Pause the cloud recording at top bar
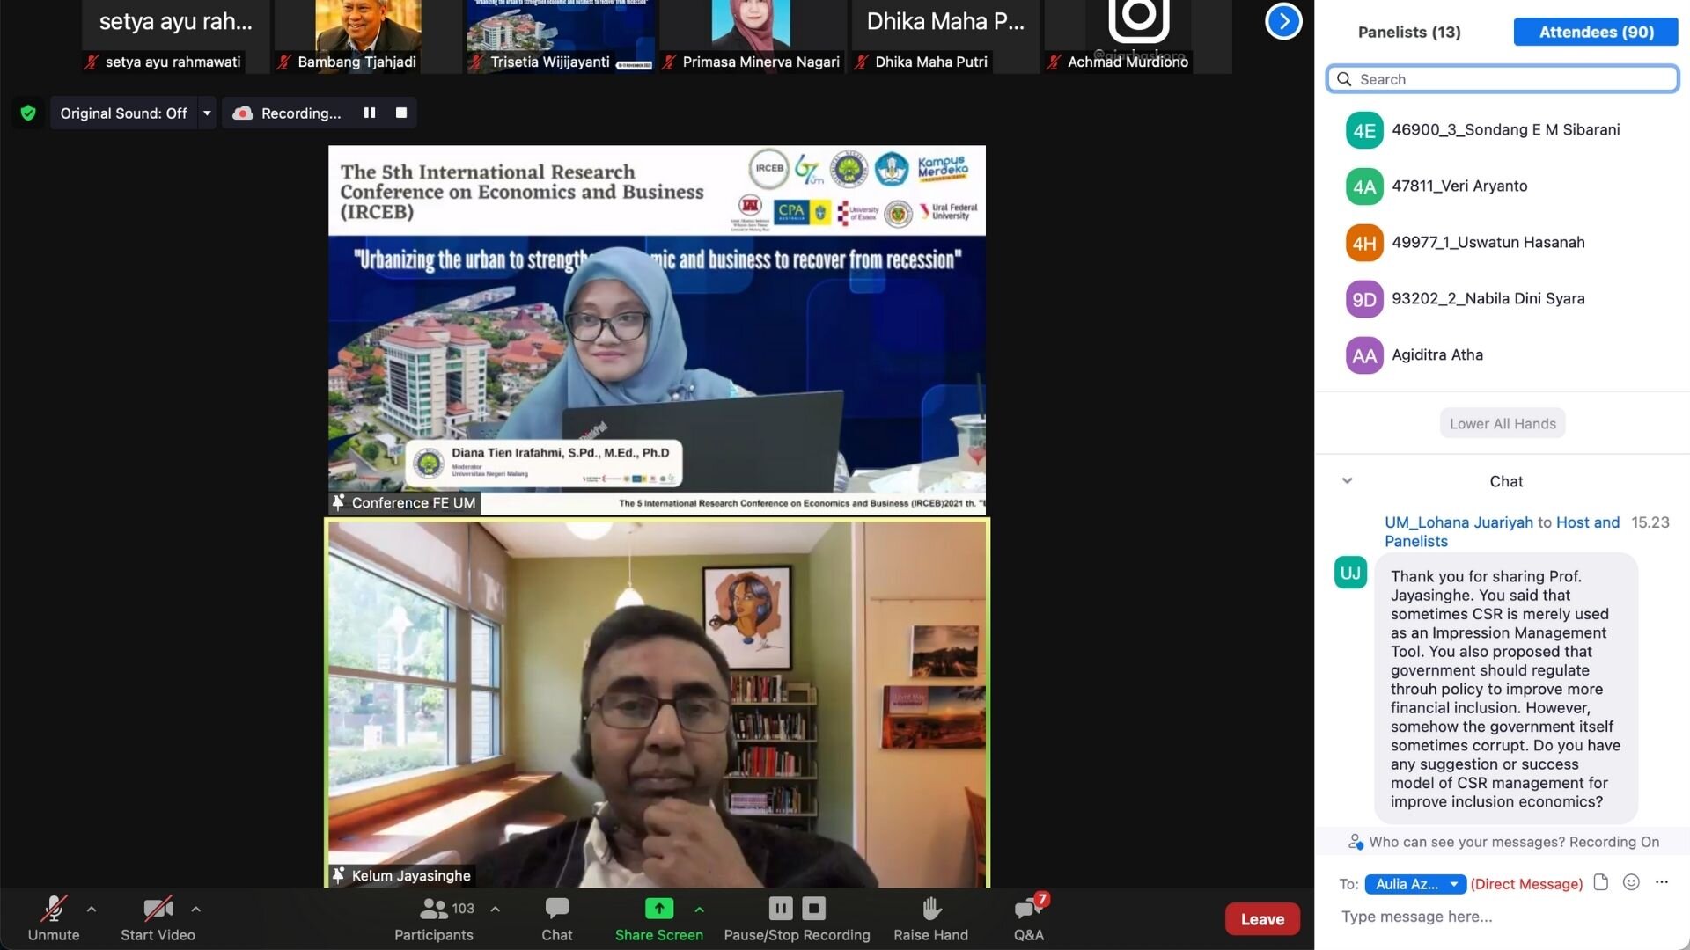 (370, 113)
